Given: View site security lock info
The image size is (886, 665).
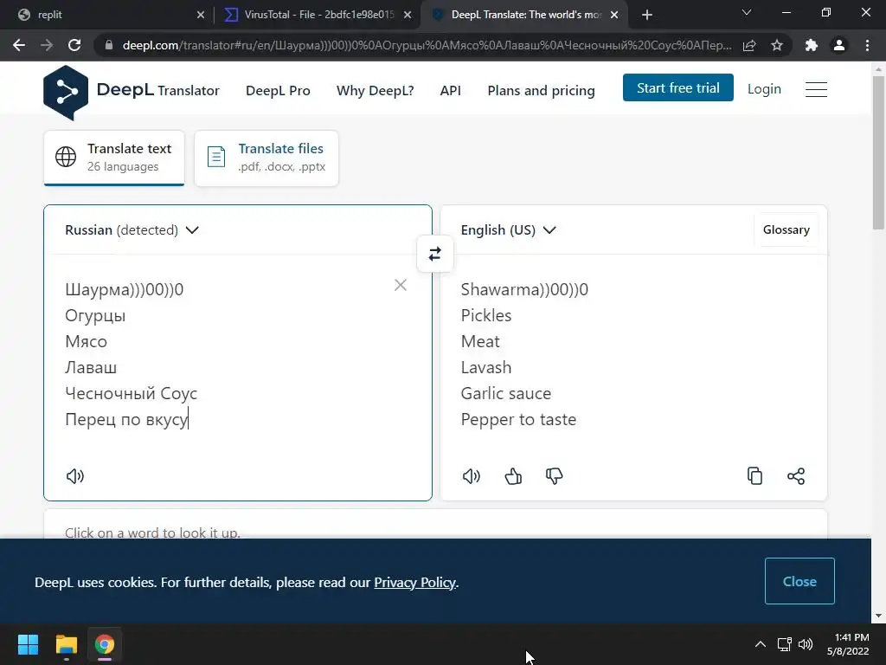Looking at the screenshot, I should tap(109, 45).
